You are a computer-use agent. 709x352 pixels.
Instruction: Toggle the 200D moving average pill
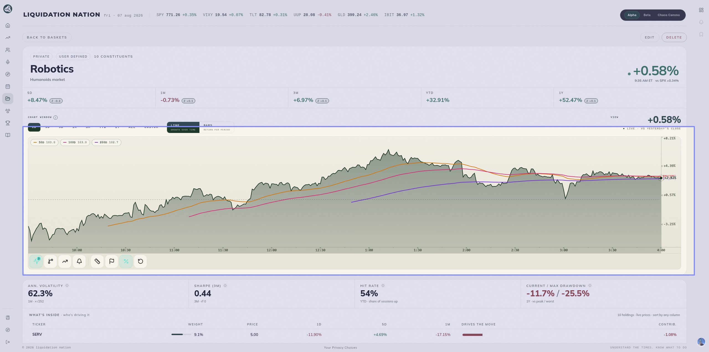click(x=106, y=142)
